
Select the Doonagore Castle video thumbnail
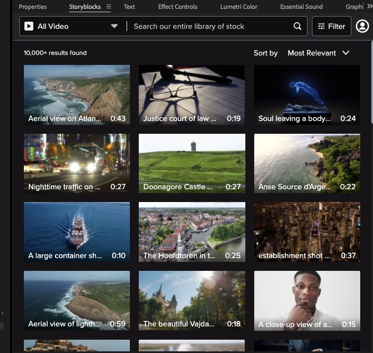[191, 163]
